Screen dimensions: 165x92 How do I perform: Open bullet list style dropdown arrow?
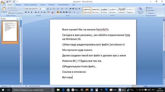60,9
